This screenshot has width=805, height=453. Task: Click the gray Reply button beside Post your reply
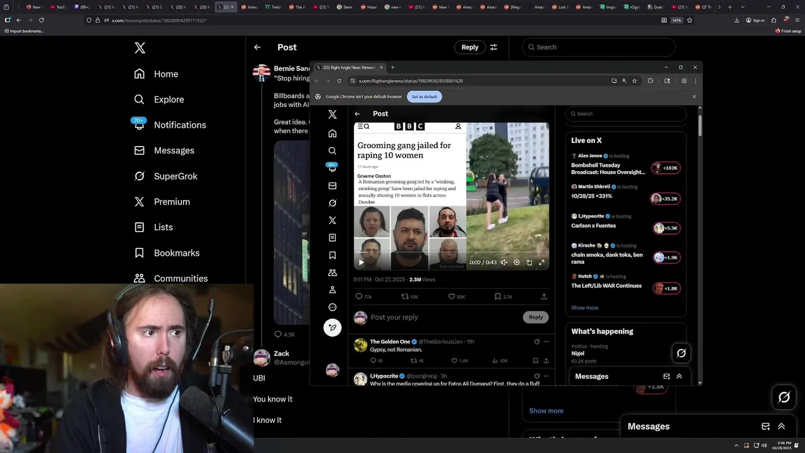(x=536, y=317)
